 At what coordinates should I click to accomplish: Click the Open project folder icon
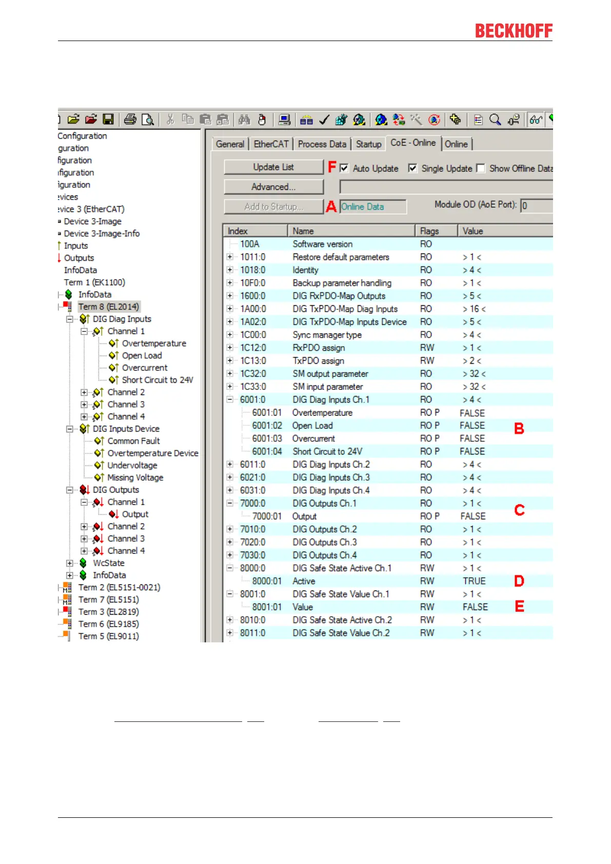click(73, 120)
